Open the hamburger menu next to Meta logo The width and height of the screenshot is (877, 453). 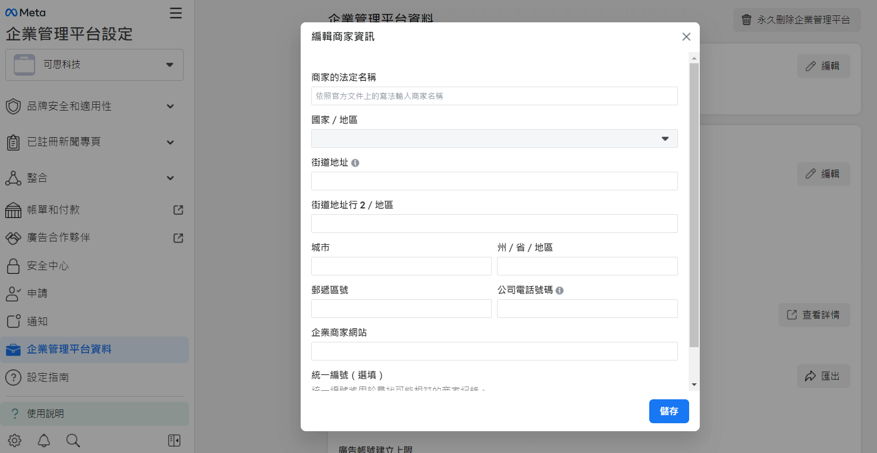(176, 13)
